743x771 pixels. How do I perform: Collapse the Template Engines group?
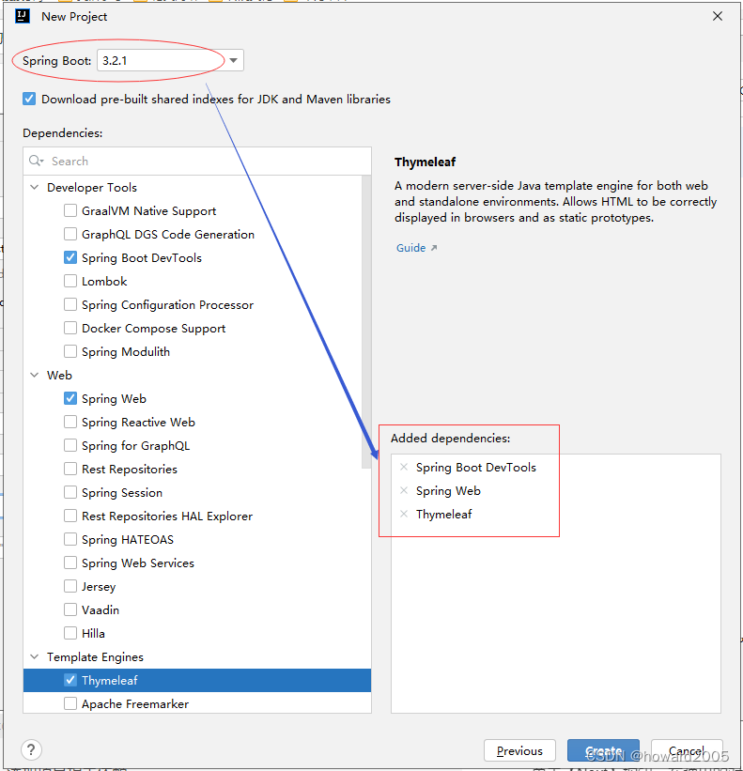(x=35, y=656)
